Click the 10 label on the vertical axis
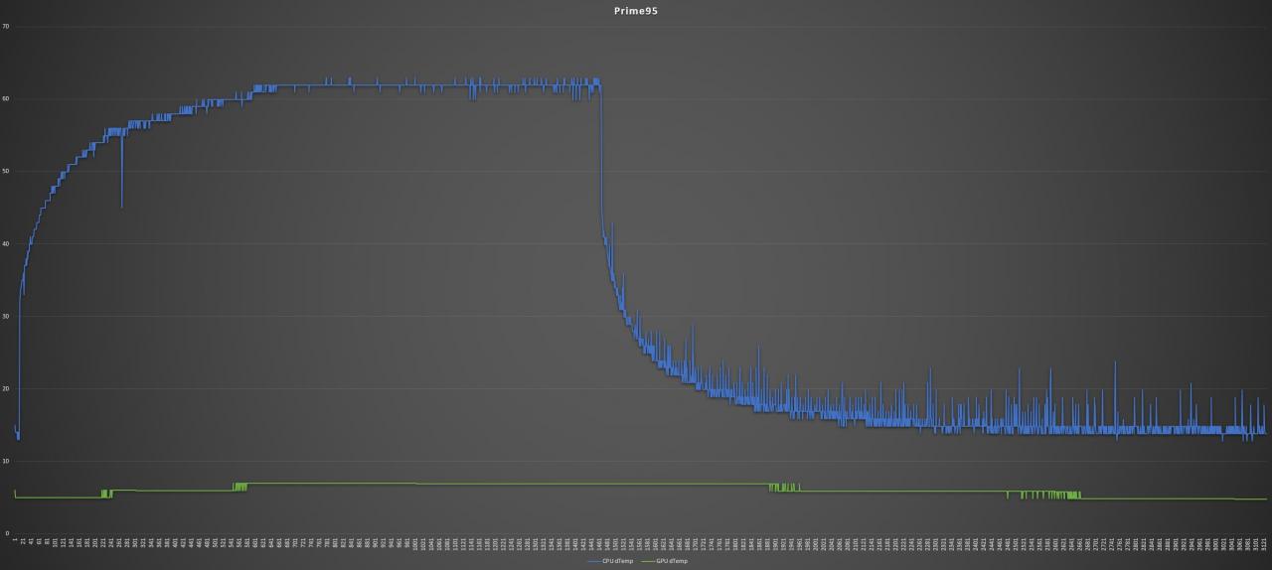Image resolution: width=1272 pixels, height=570 pixels. click(x=6, y=461)
